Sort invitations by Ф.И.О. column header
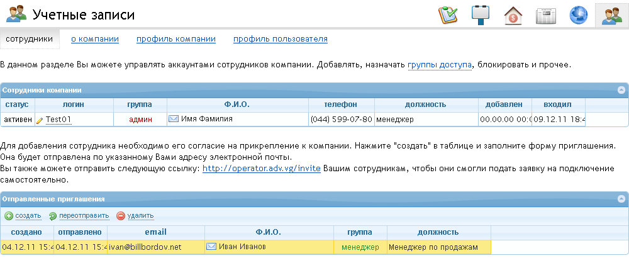The image size is (629, 258). [x=269, y=232]
